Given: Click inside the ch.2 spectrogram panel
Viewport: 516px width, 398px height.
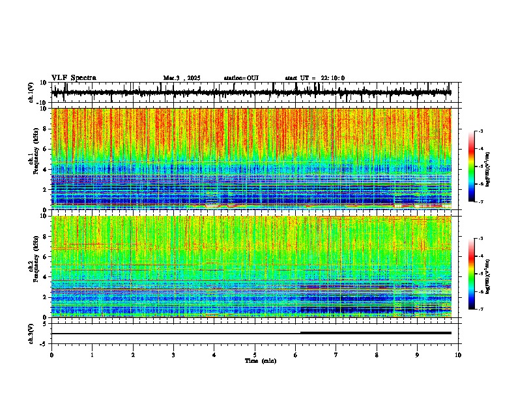Looking at the screenshot, I should click(251, 267).
